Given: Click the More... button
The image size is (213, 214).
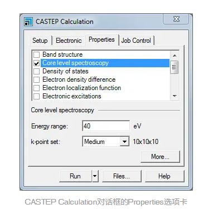Looking at the screenshot, I should point(160,157).
